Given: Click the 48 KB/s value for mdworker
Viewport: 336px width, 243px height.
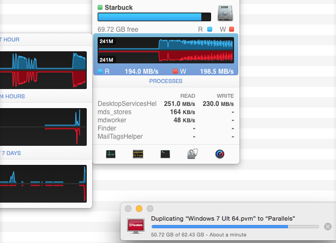Looking at the screenshot, I should pos(184,120).
